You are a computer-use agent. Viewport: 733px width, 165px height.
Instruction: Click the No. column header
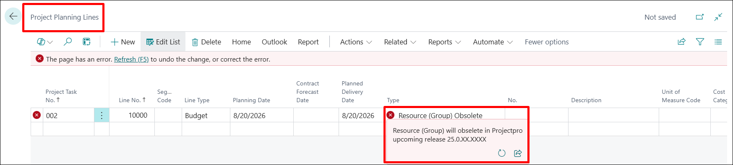512,100
